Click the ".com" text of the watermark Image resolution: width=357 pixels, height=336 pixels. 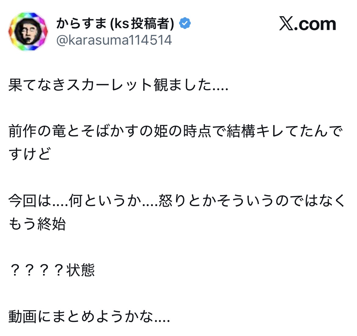pyautogui.click(x=315, y=24)
